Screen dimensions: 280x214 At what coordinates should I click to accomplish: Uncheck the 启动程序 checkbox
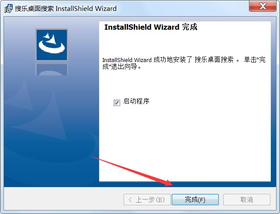117,103
